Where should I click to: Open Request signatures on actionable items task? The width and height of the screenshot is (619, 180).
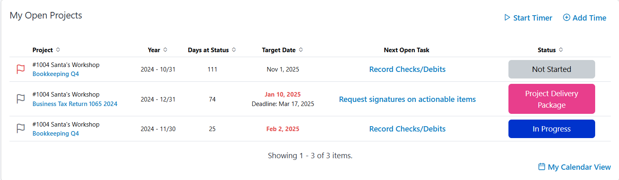click(x=407, y=99)
